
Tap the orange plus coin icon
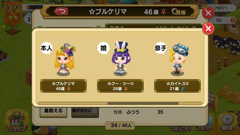[233, 20]
